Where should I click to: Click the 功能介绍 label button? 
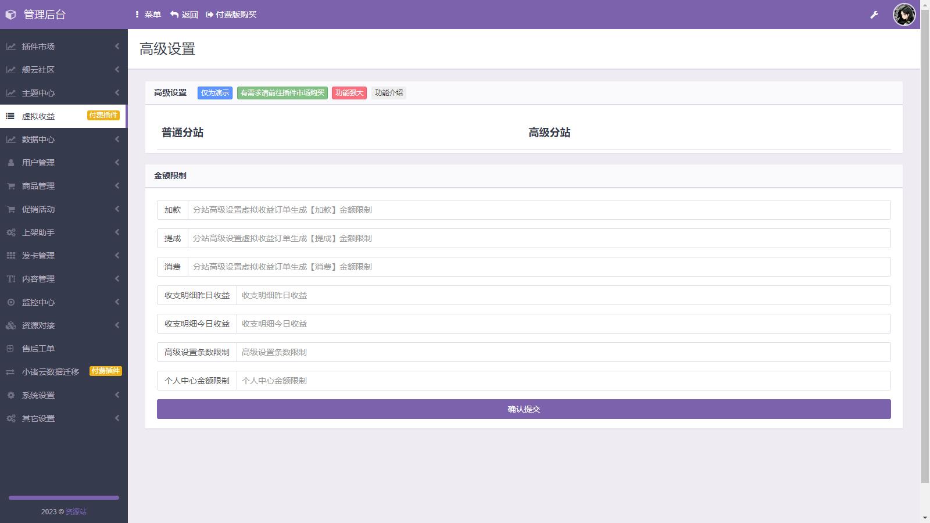(x=388, y=93)
